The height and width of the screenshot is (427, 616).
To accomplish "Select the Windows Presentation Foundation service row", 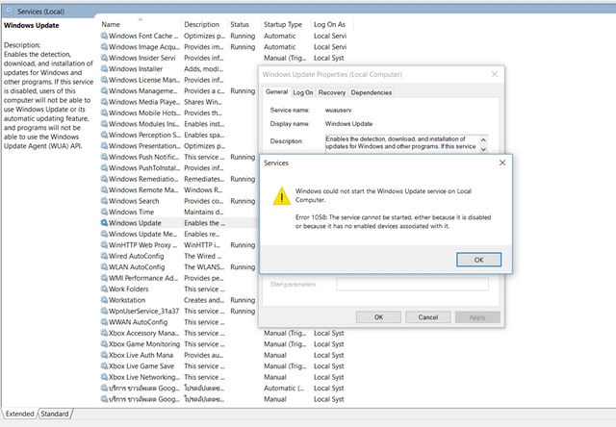I will [x=178, y=145].
